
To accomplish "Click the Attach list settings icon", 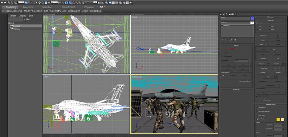I will coord(269,44).
